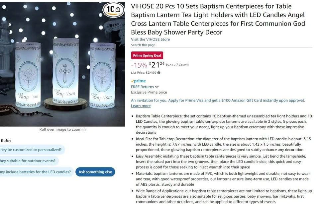The image size is (319, 206).
Task: Visit the VIHOSE Store link
Action: [x=150, y=39]
